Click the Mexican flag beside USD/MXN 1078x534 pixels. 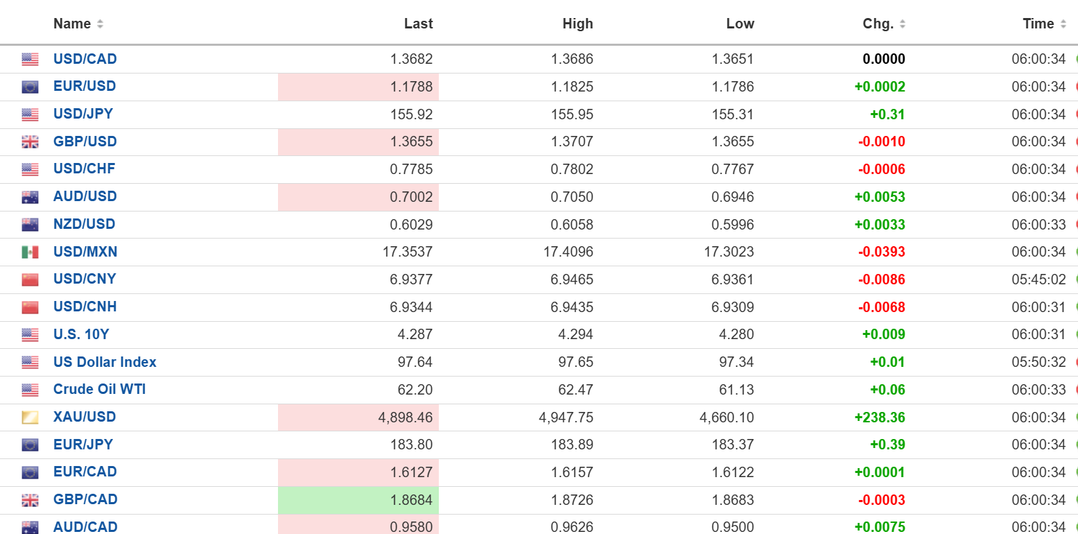pyautogui.click(x=30, y=252)
